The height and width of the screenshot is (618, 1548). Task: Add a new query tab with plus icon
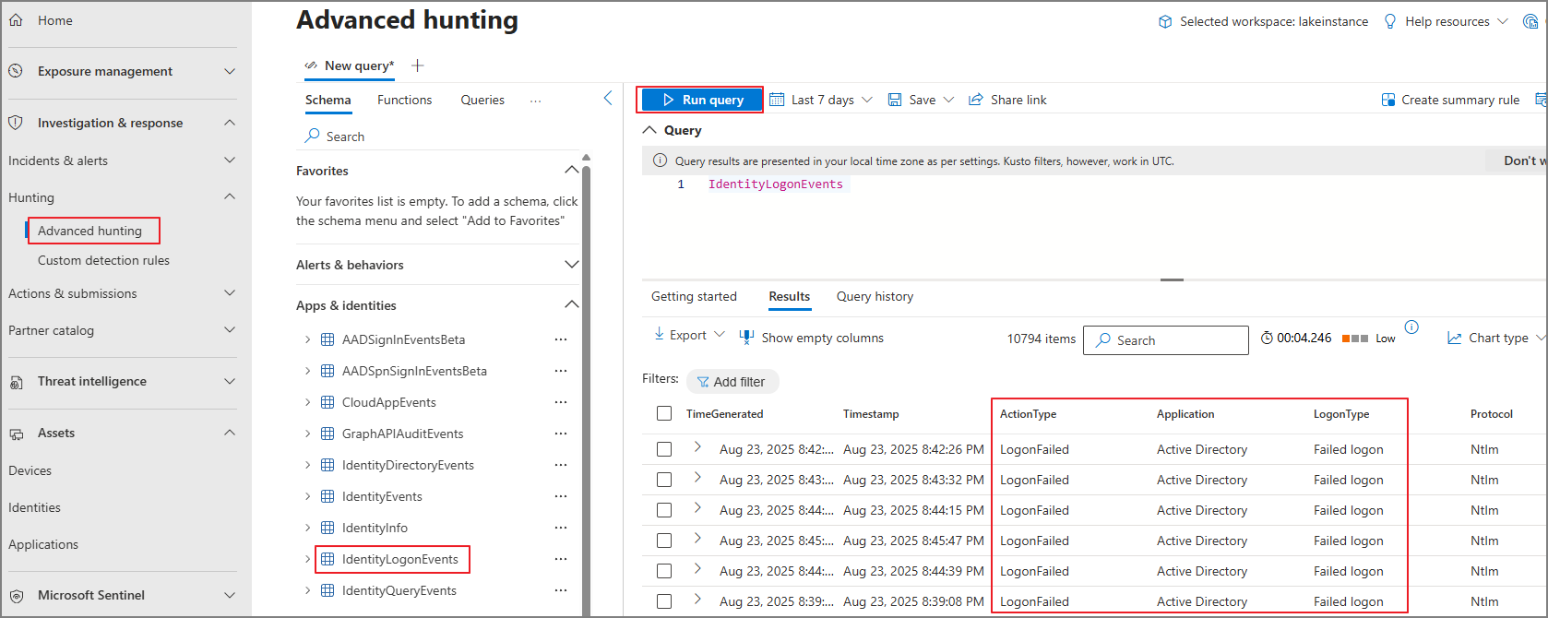pyautogui.click(x=417, y=65)
